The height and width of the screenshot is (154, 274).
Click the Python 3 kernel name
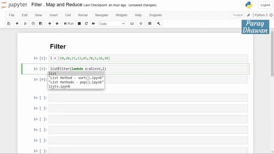pos(261,15)
